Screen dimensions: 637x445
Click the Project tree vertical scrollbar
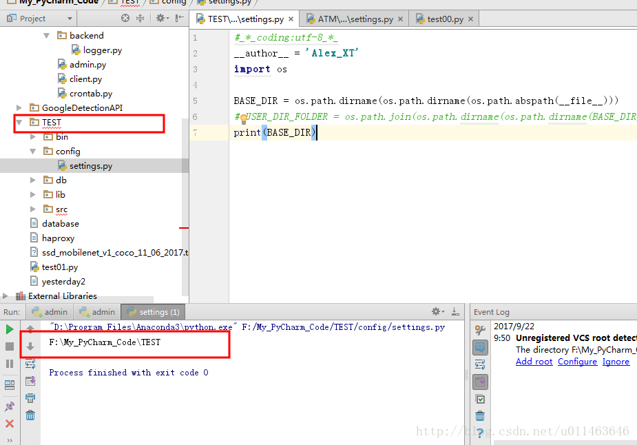click(x=185, y=207)
